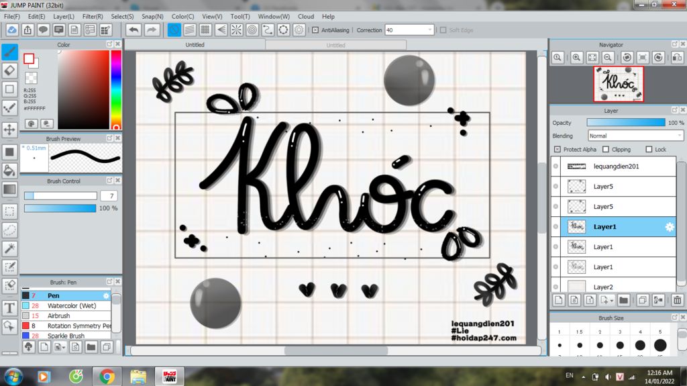Select the rectangular Select tool

pos(9,211)
